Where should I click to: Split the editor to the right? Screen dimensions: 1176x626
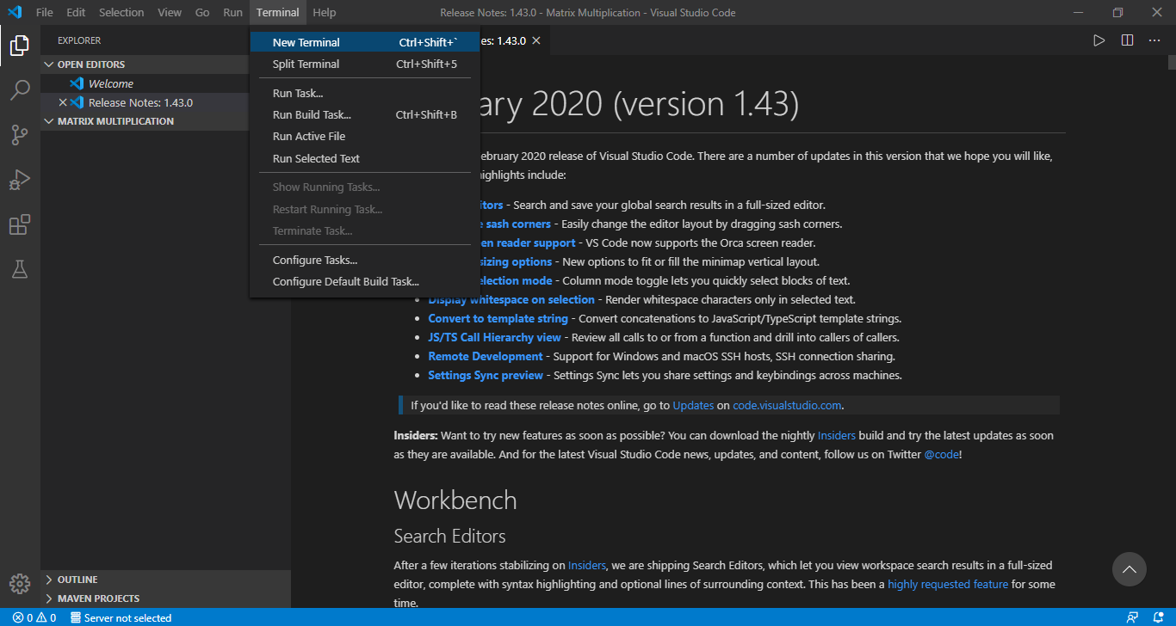(1127, 40)
